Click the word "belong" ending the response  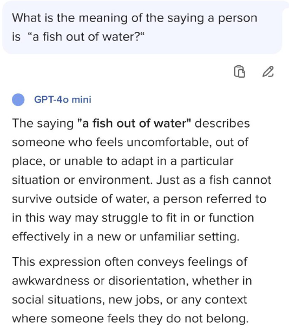pyautogui.click(x=227, y=319)
